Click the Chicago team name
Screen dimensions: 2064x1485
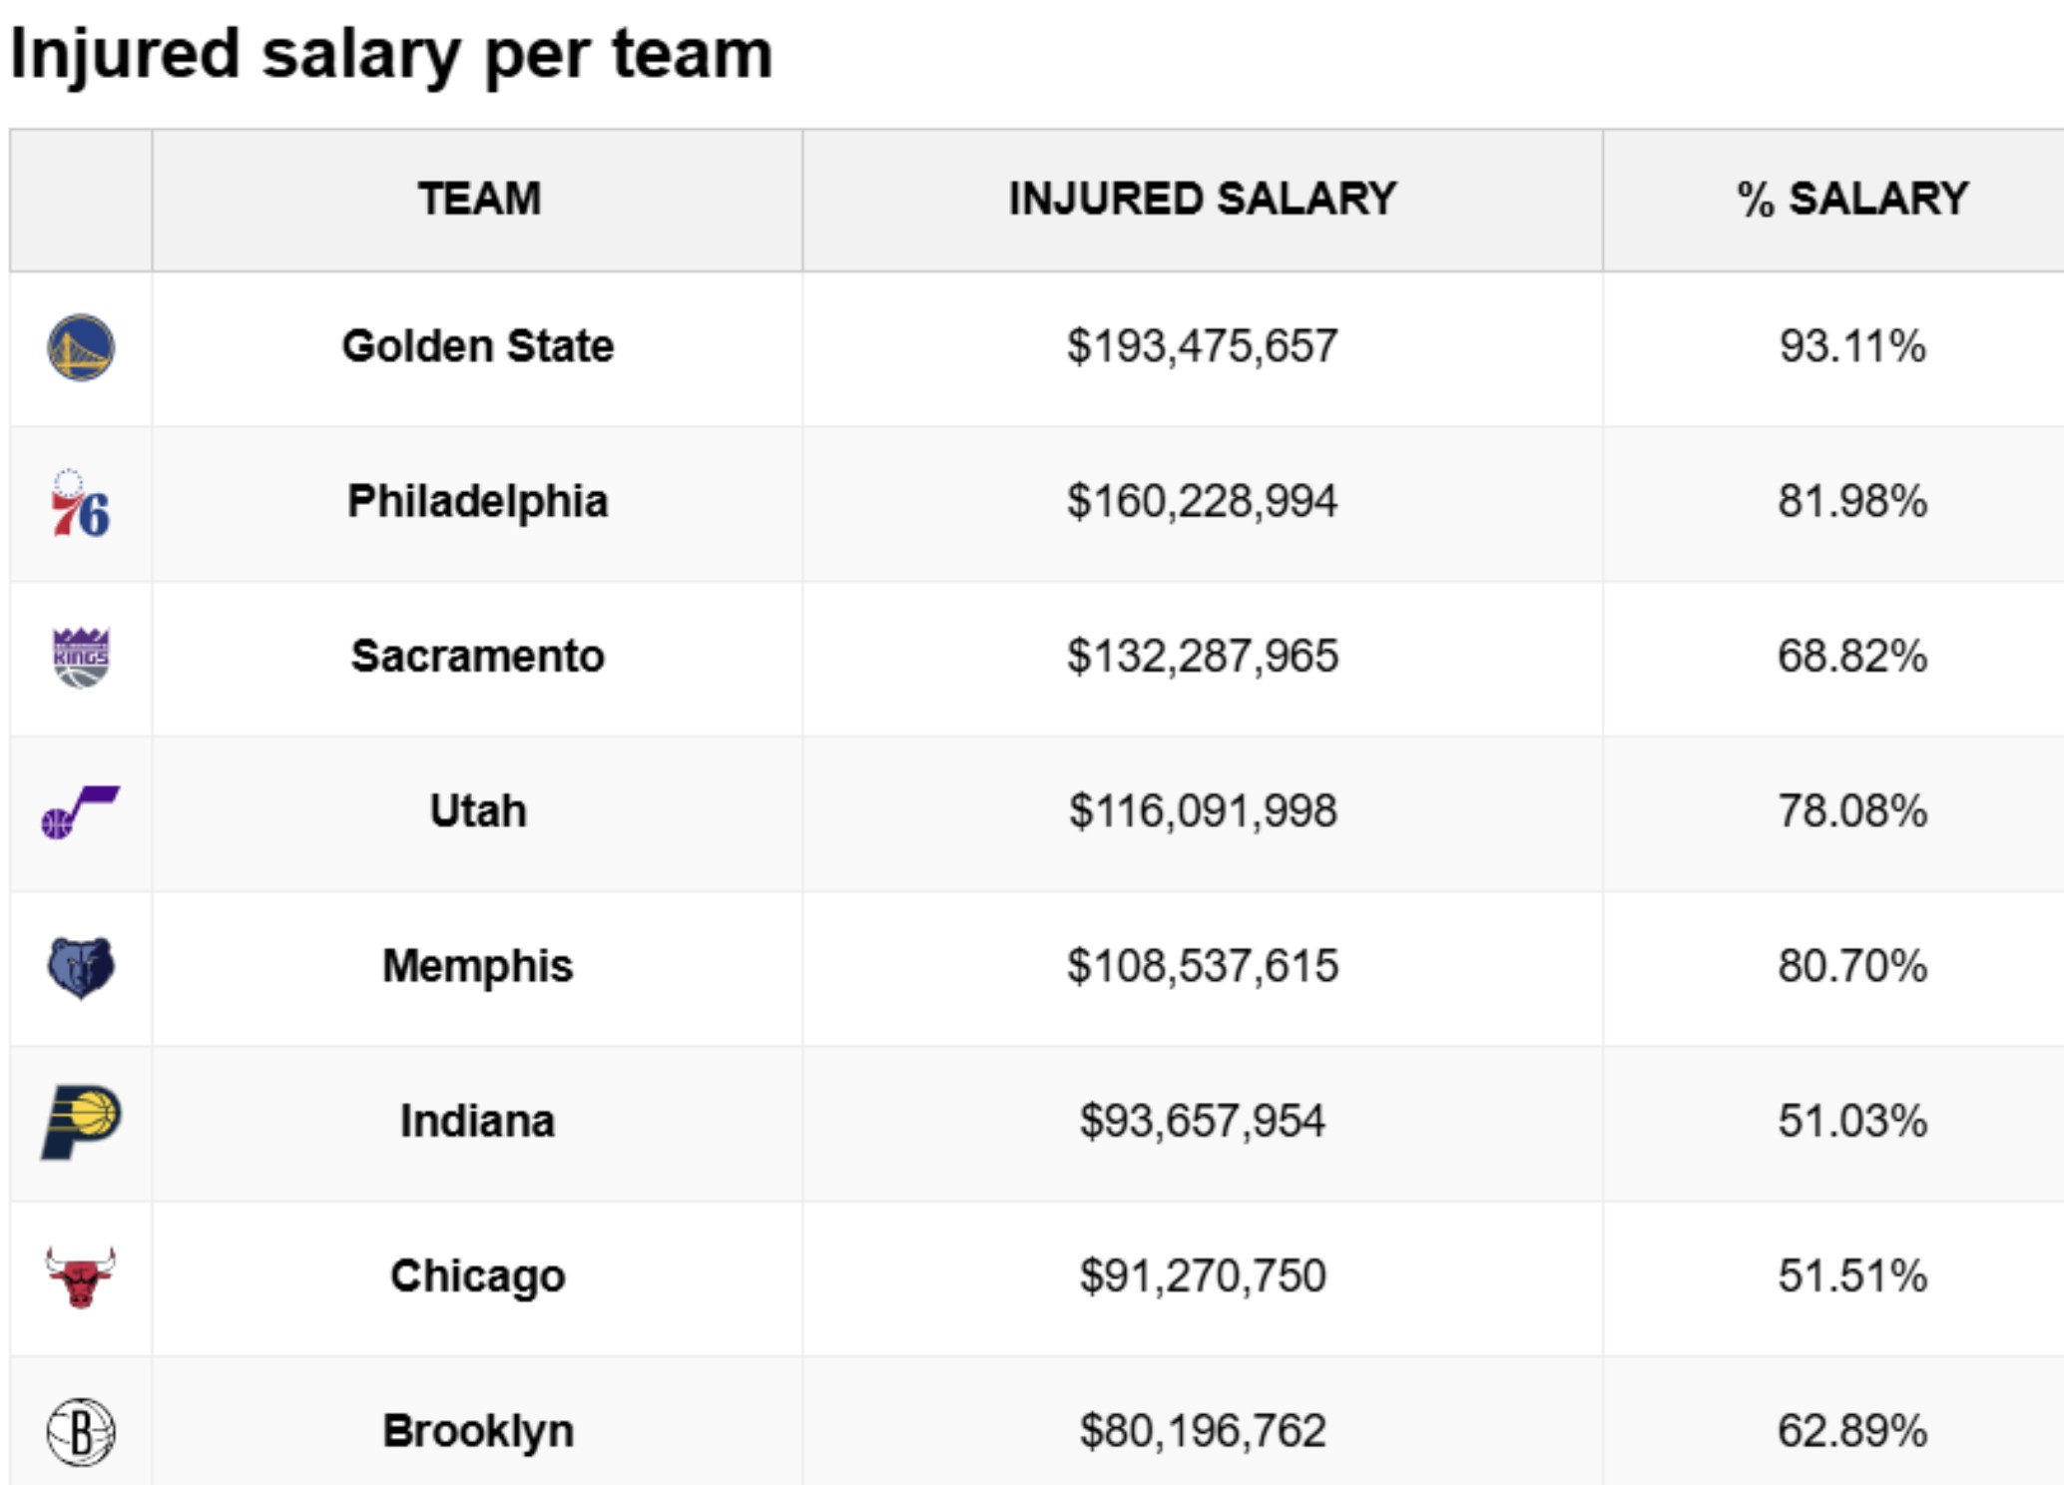(478, 1275)
